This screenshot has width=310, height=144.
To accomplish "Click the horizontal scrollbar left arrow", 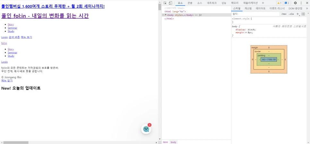I will pos(2,142).
